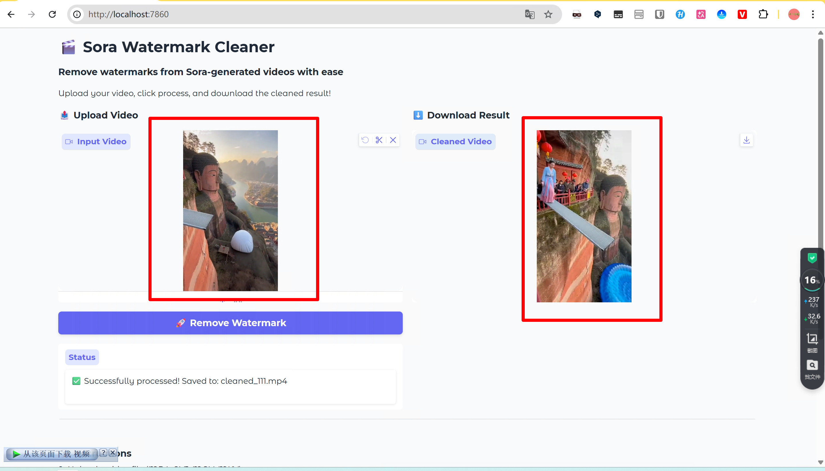Open the Extensions puzzle-piece menu
The width and height of the screenshot is (825, 471).
(x=763, y=14)
